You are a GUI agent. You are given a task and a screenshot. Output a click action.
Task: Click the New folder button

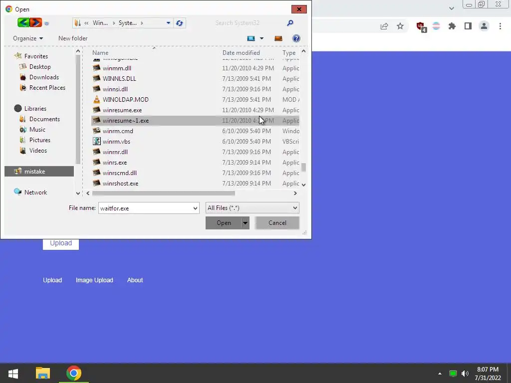[x=73, y=38]
